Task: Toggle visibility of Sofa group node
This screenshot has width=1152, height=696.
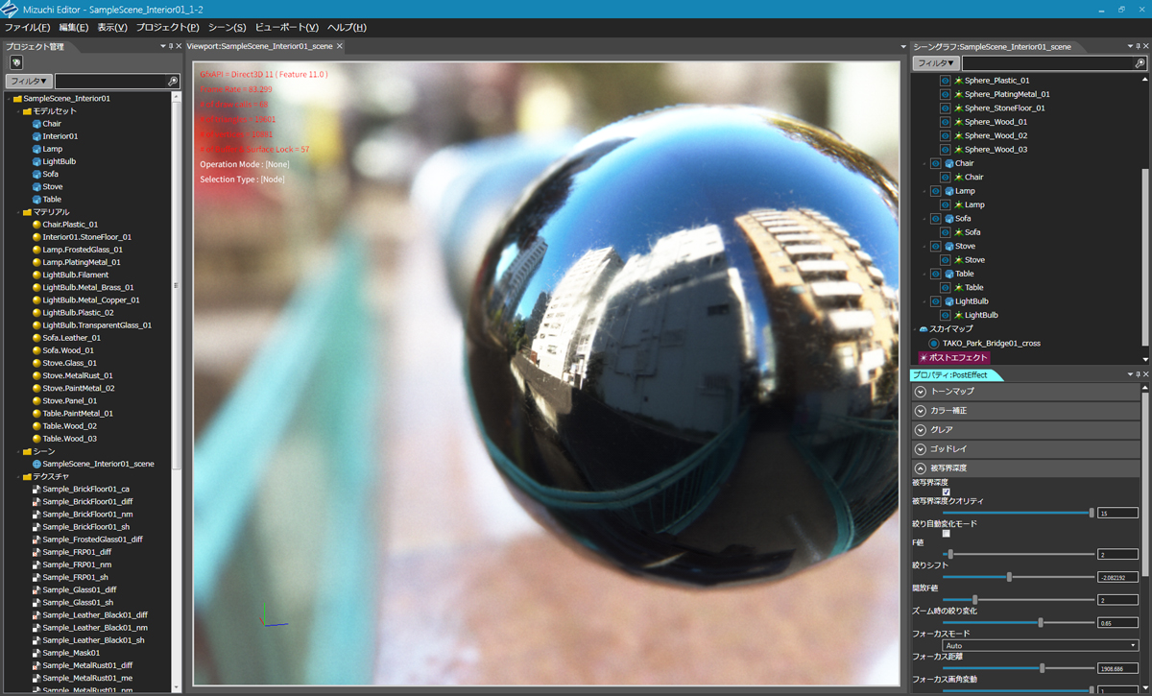Action: (x=935, y=218)
